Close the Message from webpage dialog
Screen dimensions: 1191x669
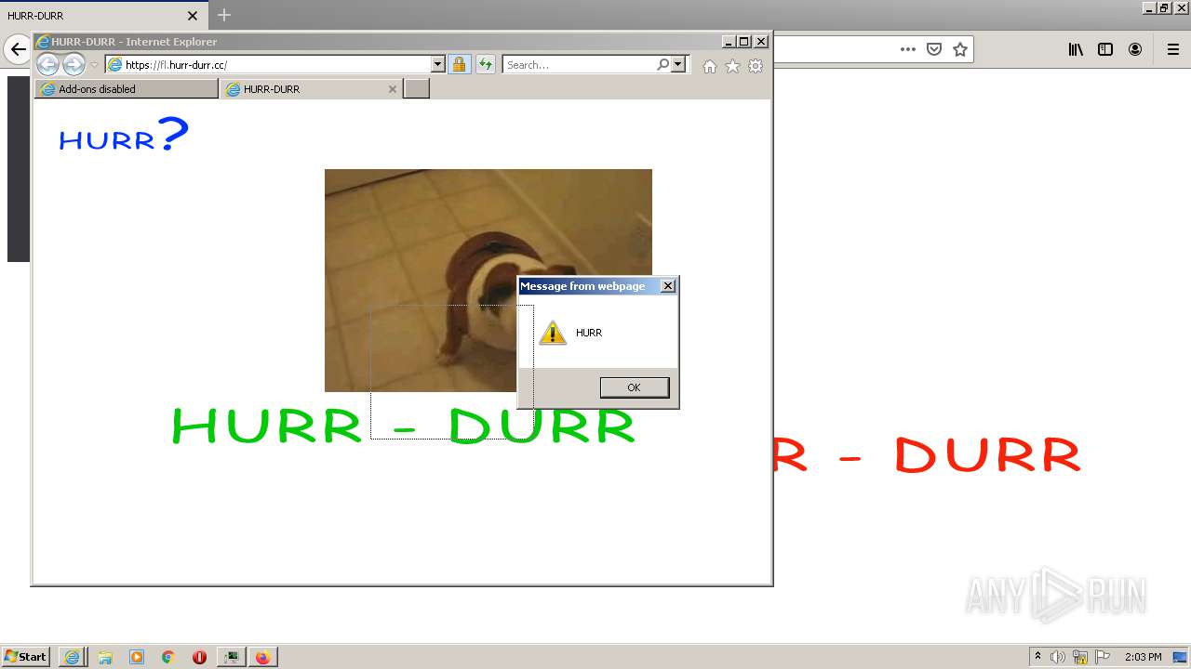tap(668, 286)
